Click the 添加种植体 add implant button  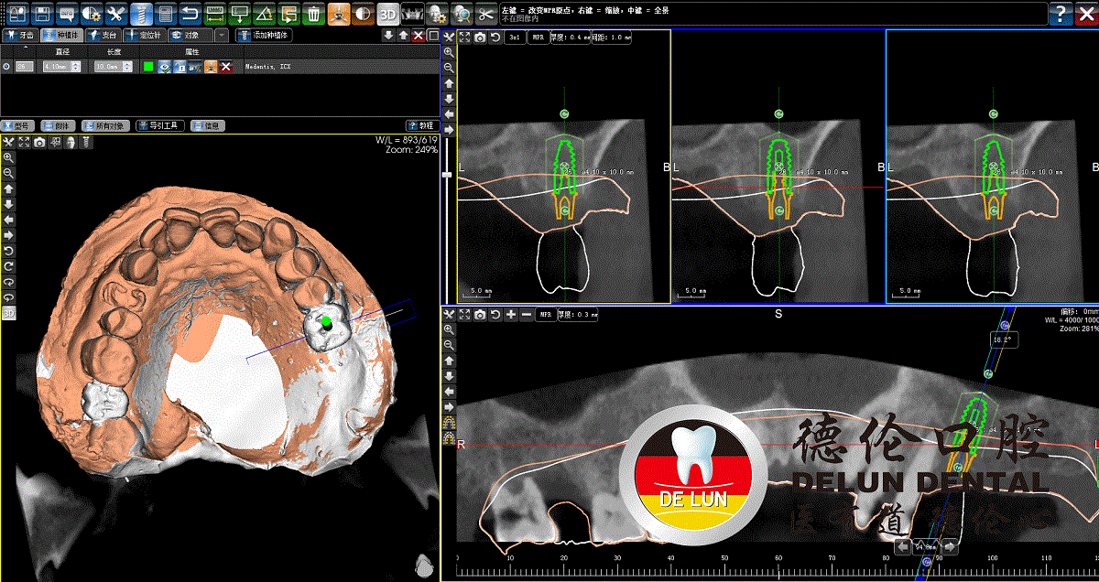[x=264, y=35]
